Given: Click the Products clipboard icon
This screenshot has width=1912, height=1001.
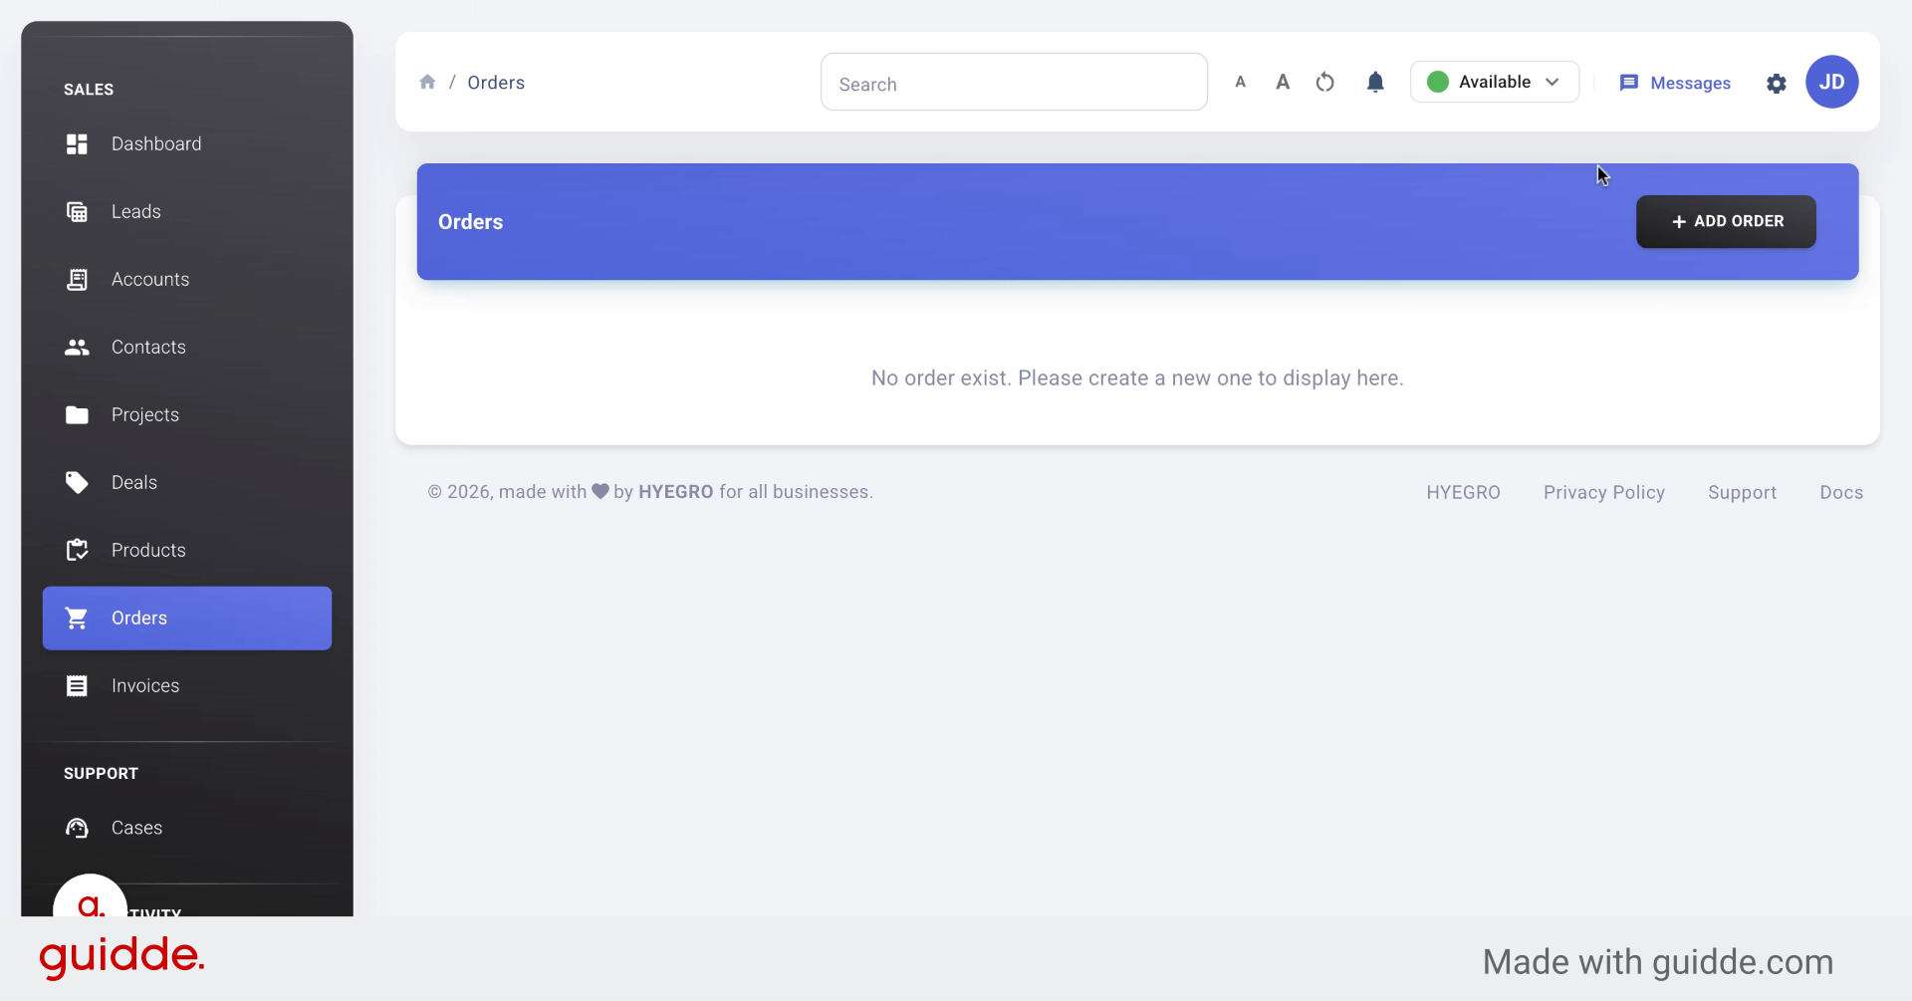Looking at the screenshot, I should [x=77, y=551].
